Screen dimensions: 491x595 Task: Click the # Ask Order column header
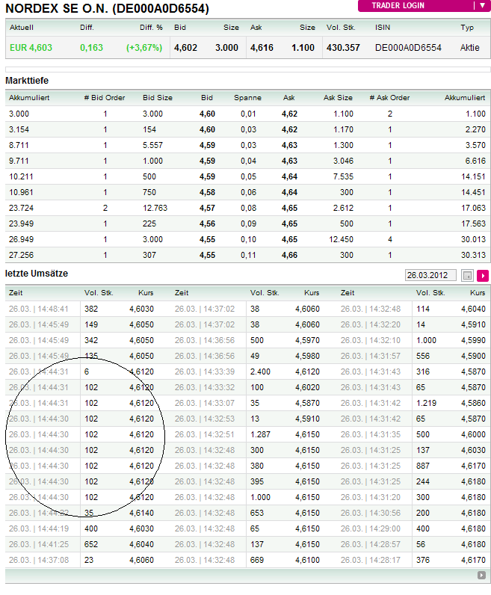389,98
